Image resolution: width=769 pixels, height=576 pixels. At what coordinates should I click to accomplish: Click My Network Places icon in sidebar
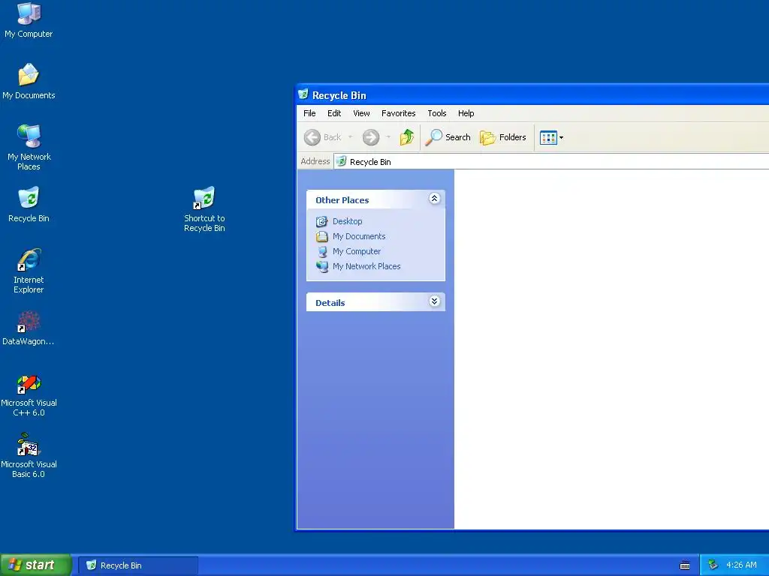[321, 266]
